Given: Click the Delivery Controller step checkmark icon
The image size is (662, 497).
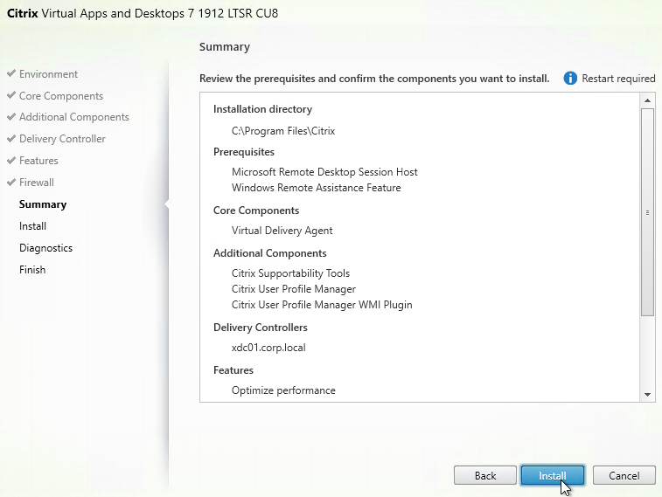Looking at the screenshot, I should coord(11,138).
